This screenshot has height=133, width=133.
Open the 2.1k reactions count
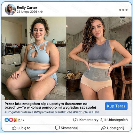point(21,120)
